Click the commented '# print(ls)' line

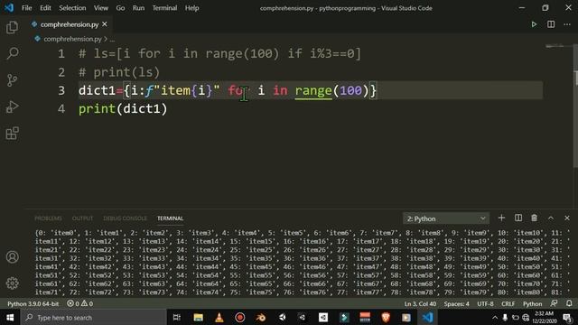pyautogui.click(x=119, y=72)
